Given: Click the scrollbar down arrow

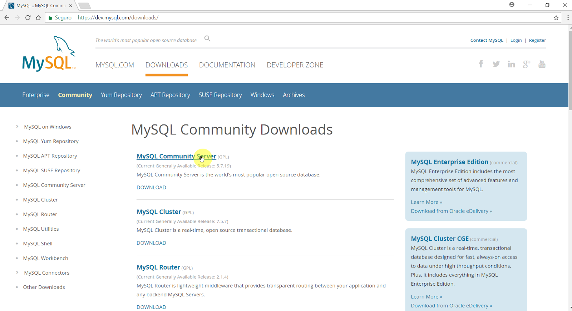Looking at the screenshot, I should (570, 308).
